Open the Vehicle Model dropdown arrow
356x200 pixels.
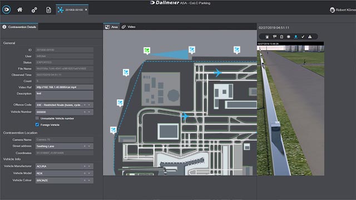click(x=89, y=173)
